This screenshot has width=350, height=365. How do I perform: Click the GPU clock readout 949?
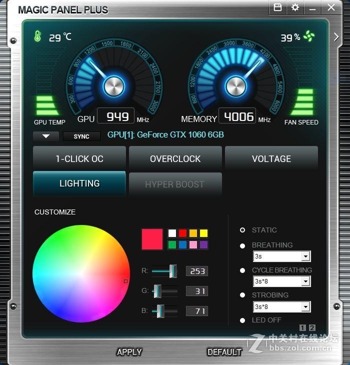tap(116, 116)
